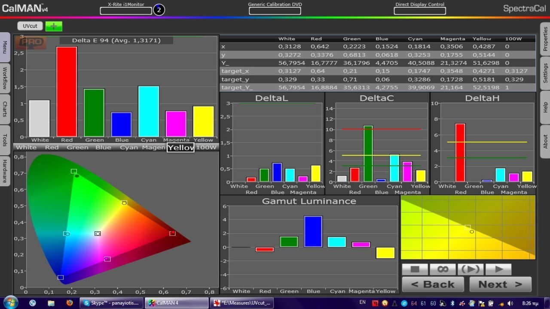Click the EN language indicator

point(363,303)
